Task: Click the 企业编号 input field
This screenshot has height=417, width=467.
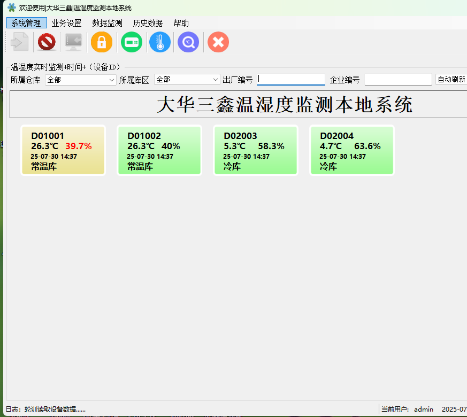Action: 398,80
